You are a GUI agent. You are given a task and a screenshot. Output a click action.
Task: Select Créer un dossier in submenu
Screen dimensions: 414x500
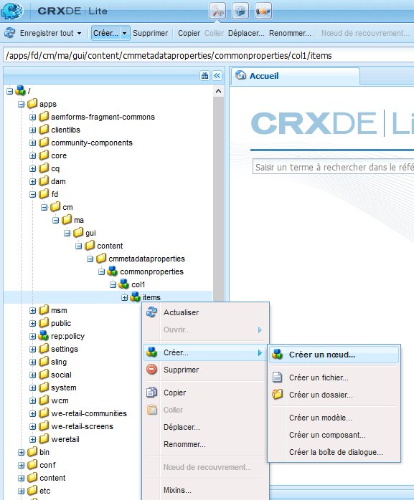[334, 395]
